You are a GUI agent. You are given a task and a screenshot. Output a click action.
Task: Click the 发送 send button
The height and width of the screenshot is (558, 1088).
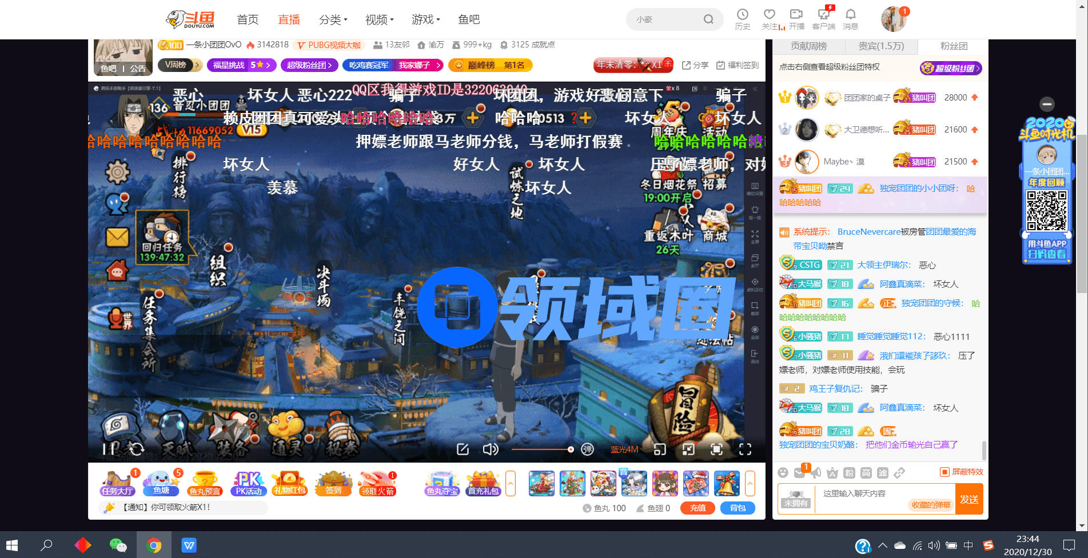tap(969, 499)
